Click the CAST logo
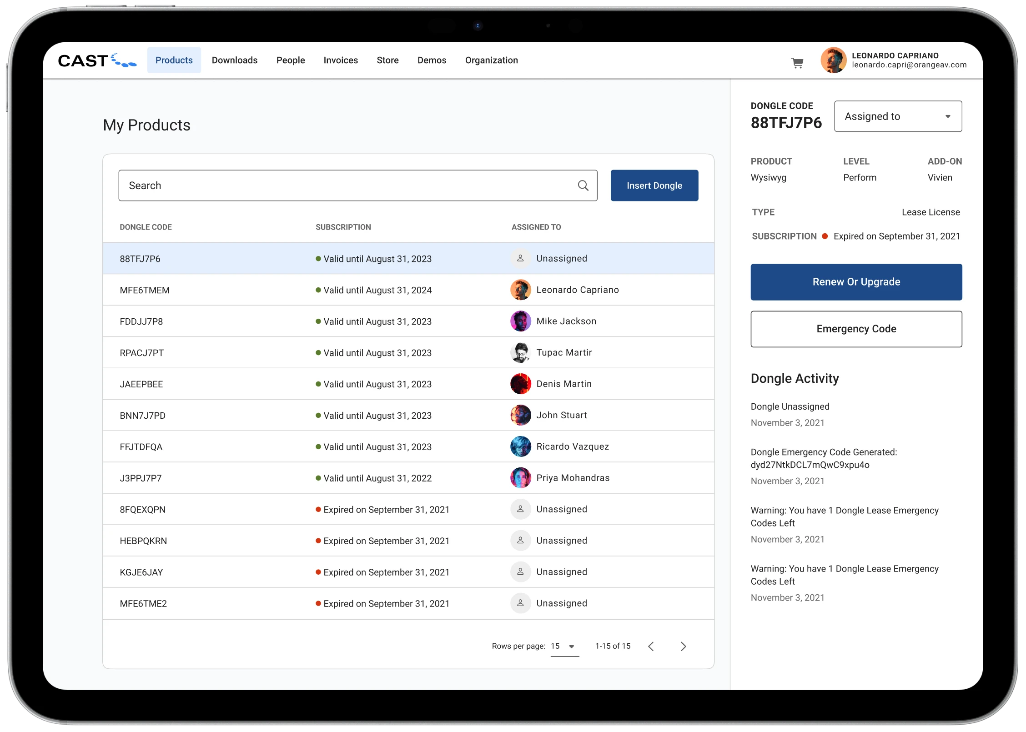This screenshot has width=1026, height=732. [x=97, y=60]
